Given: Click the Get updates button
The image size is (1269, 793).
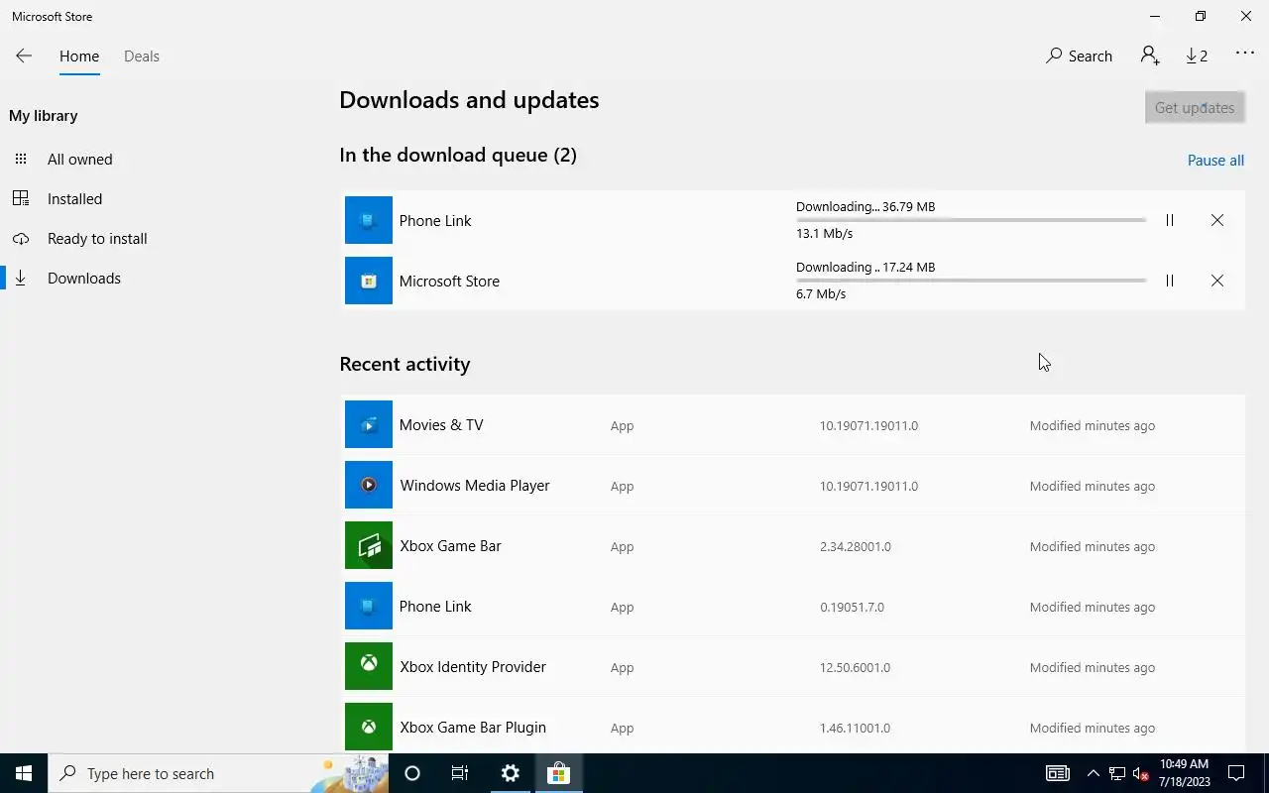Looking at the screenshot, I should [x=1195, y=107].
